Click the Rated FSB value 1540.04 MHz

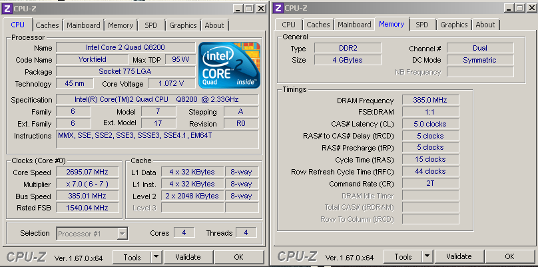tap(87, 208)
